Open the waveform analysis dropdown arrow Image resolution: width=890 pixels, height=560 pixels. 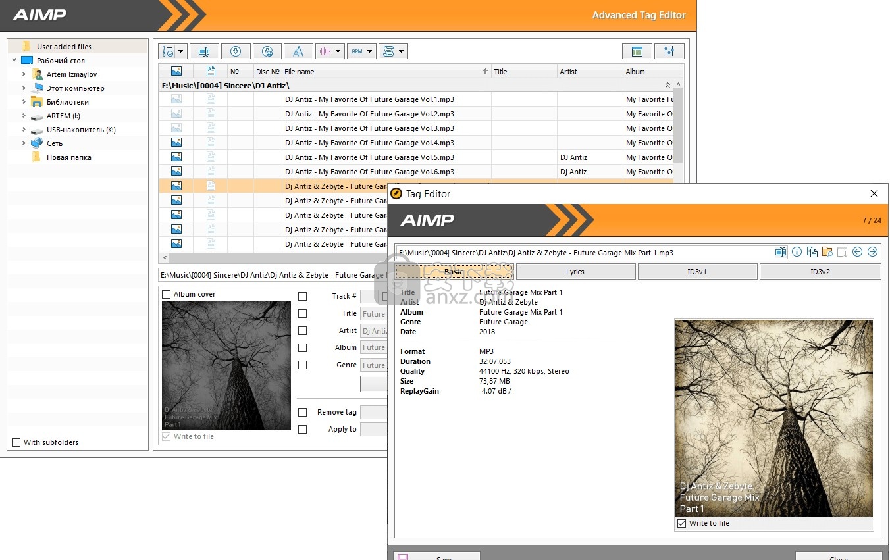338,51
